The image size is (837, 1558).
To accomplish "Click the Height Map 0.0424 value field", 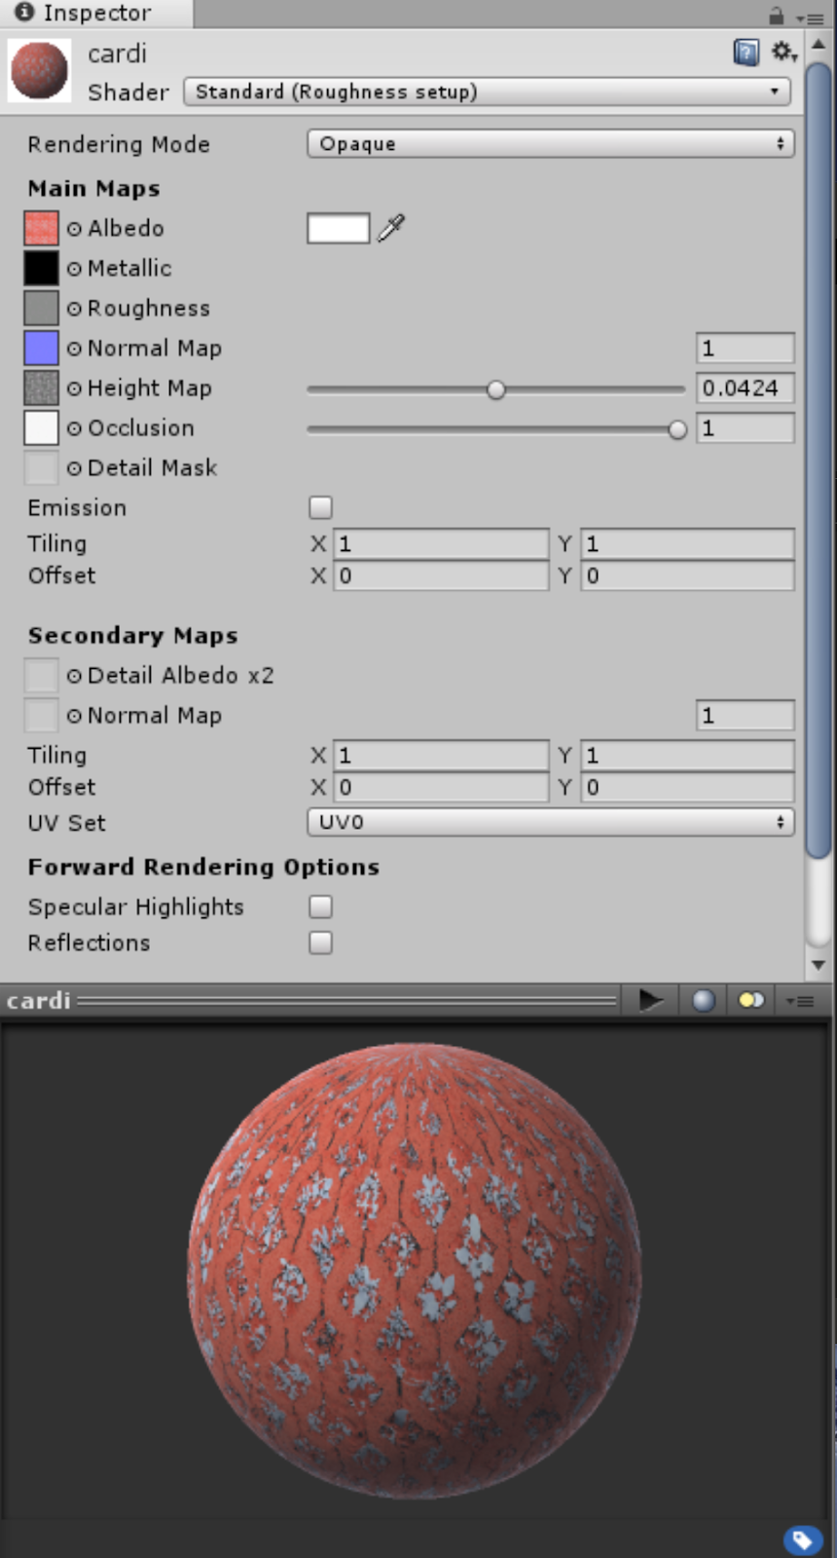I will tap(746, 388).
